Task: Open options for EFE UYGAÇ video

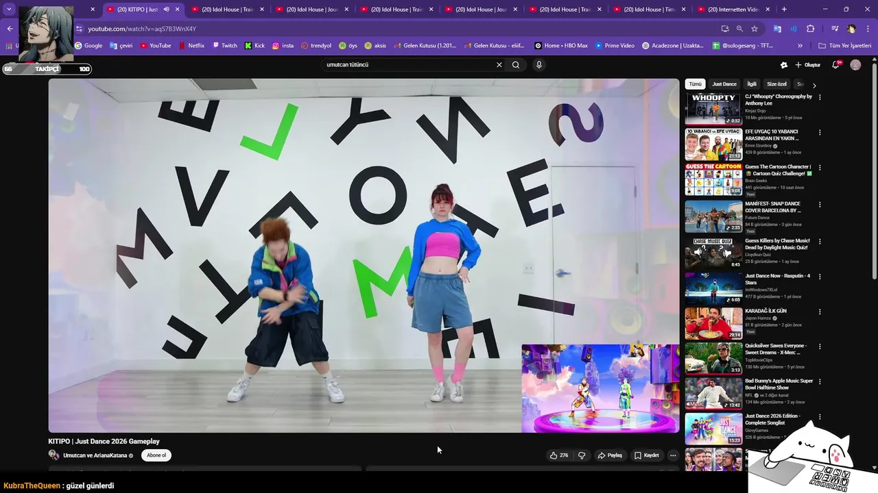Action: pos(820,132)
